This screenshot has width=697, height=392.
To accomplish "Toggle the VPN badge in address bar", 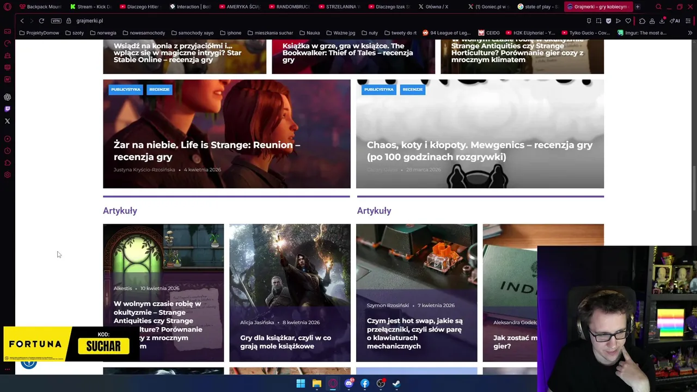I will click(x=56, y=21).
